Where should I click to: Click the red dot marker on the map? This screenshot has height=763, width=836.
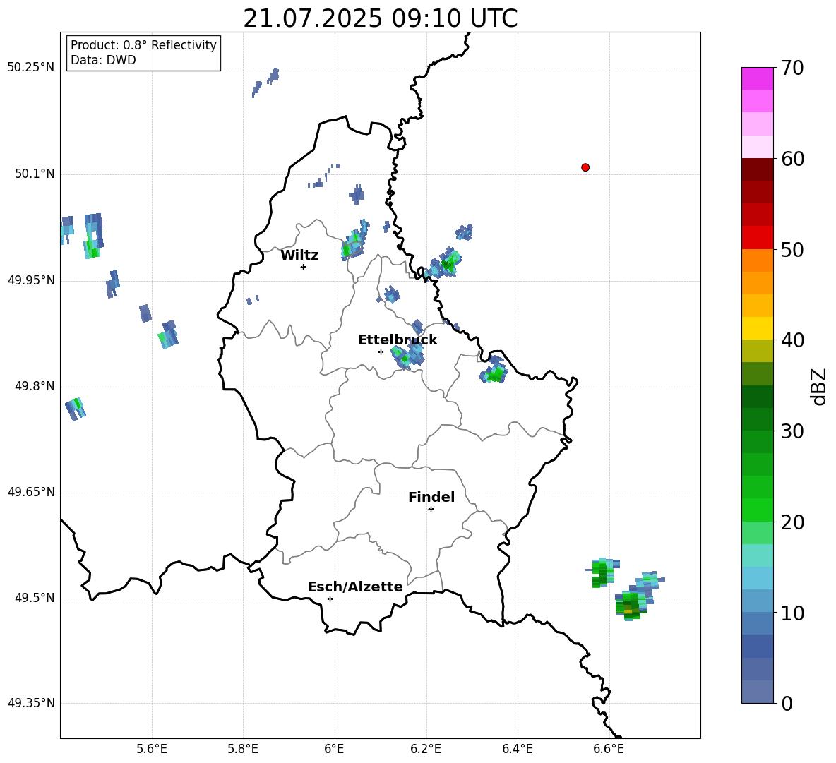(x=585, y=167)
